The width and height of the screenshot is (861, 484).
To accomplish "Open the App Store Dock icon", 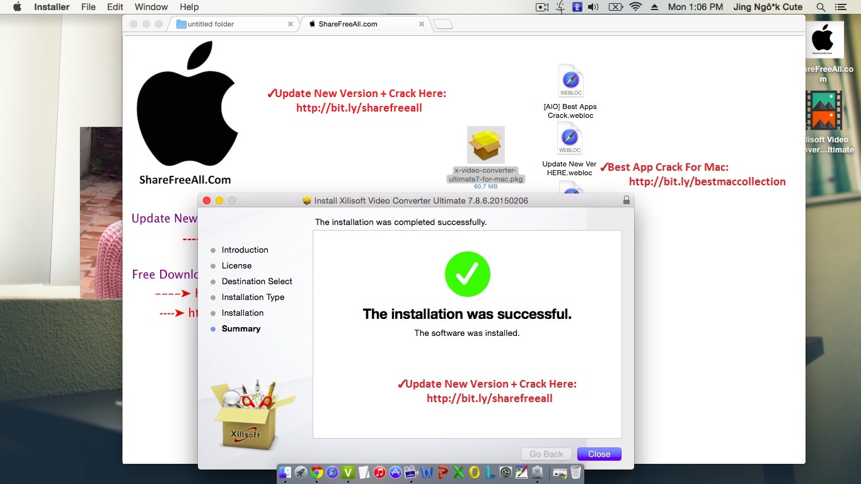I will (395, 472).
